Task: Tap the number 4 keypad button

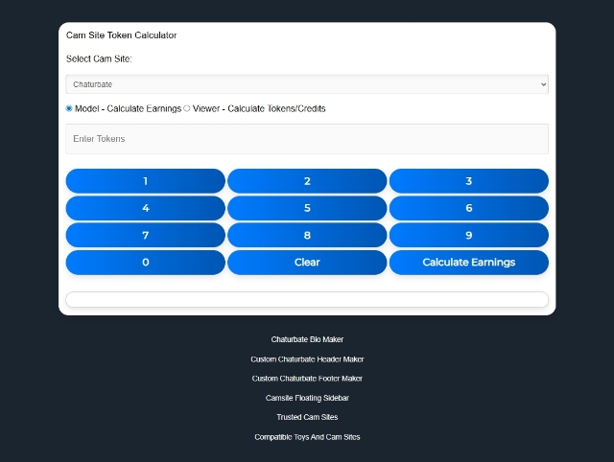Action: [145, 208]
